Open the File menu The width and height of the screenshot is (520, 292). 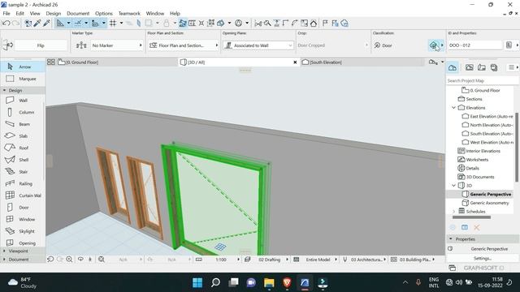6,13
